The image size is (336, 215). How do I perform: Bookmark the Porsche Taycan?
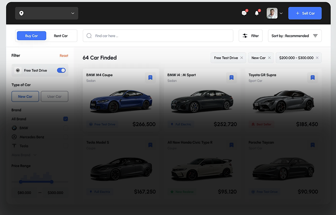click(x=313, y=145)
